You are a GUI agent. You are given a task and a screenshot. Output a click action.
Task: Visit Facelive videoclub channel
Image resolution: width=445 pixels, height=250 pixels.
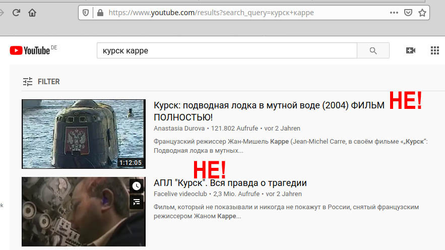coord(180,194)
